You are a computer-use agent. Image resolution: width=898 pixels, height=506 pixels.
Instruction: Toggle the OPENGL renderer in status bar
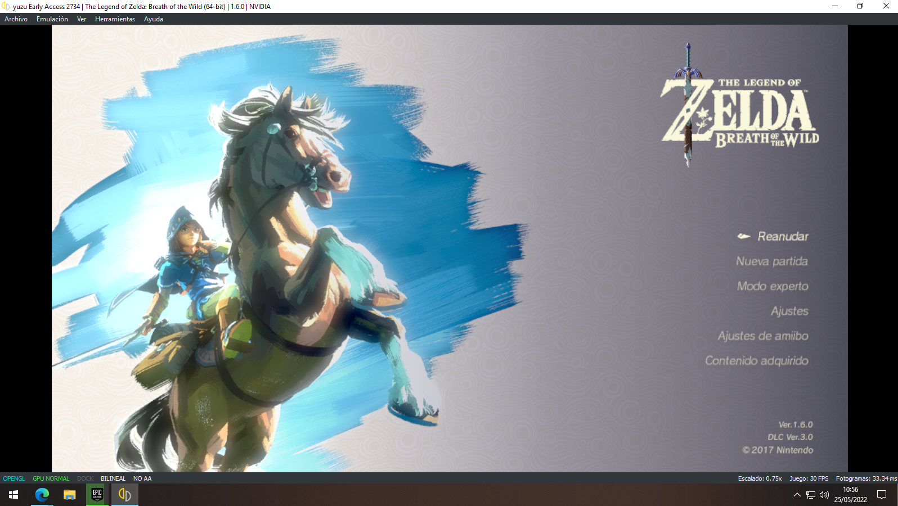point(14,478)
